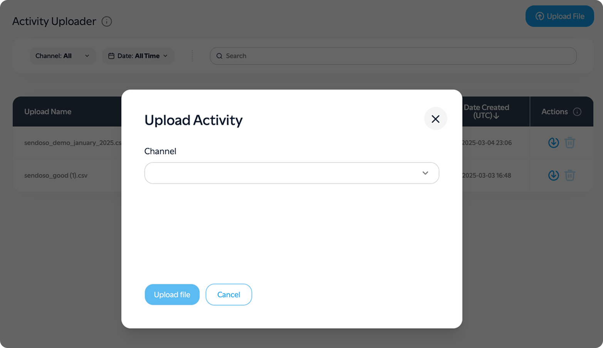Dismiss the modal with the X button
603x348 pixels.
pos(435,119)
